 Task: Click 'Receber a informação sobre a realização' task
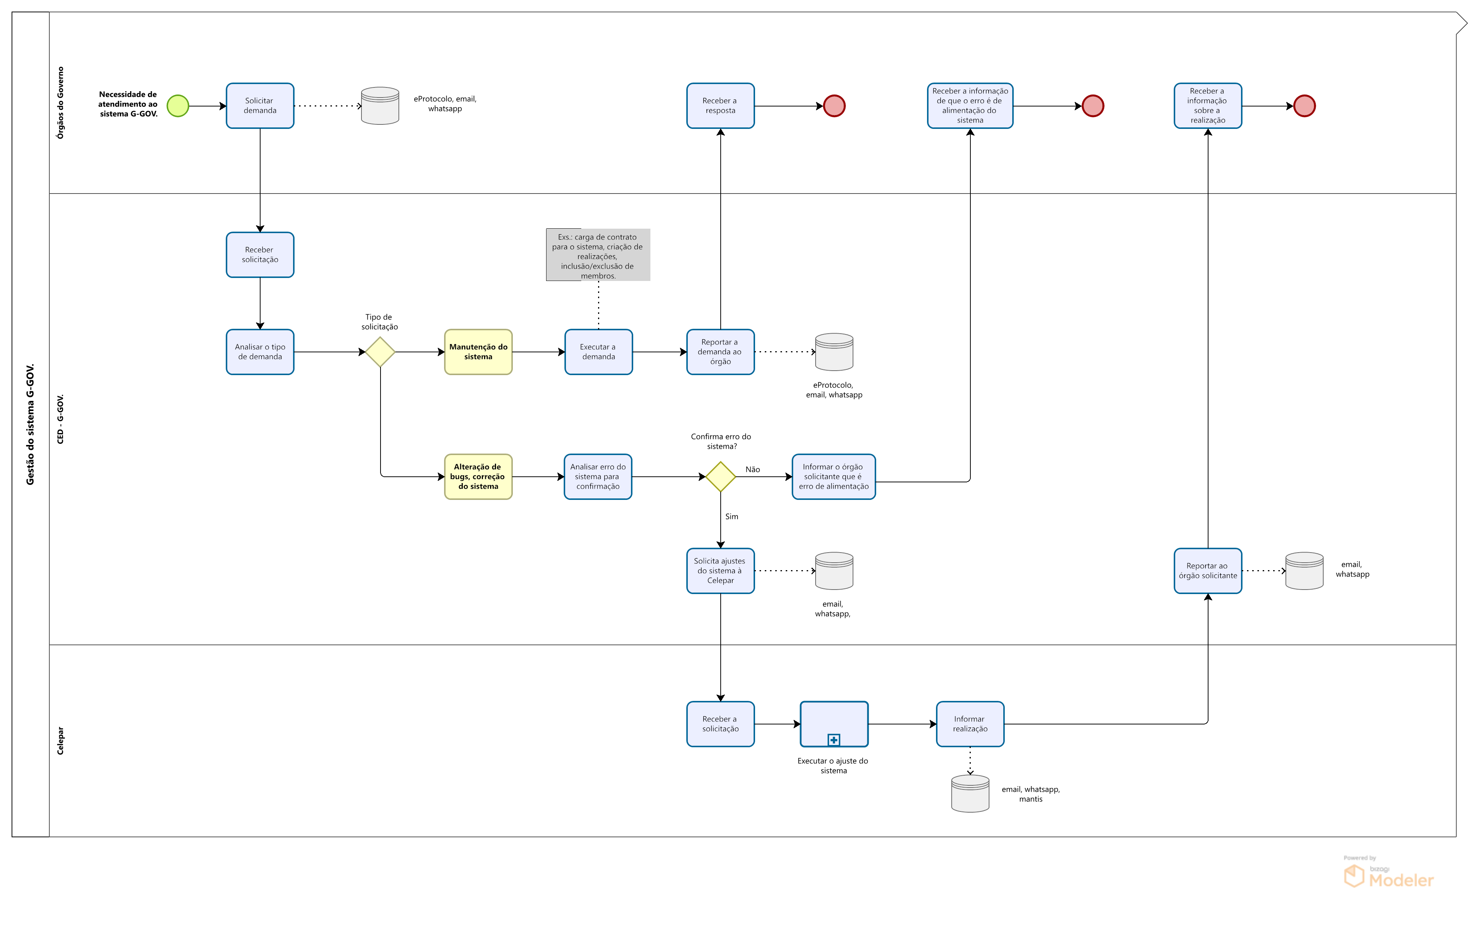pyautogui.click(x=1208, y=106)
